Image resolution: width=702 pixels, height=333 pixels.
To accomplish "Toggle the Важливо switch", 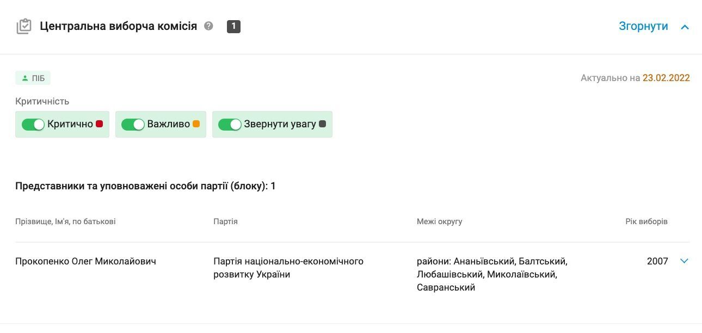I will (132, 125).
